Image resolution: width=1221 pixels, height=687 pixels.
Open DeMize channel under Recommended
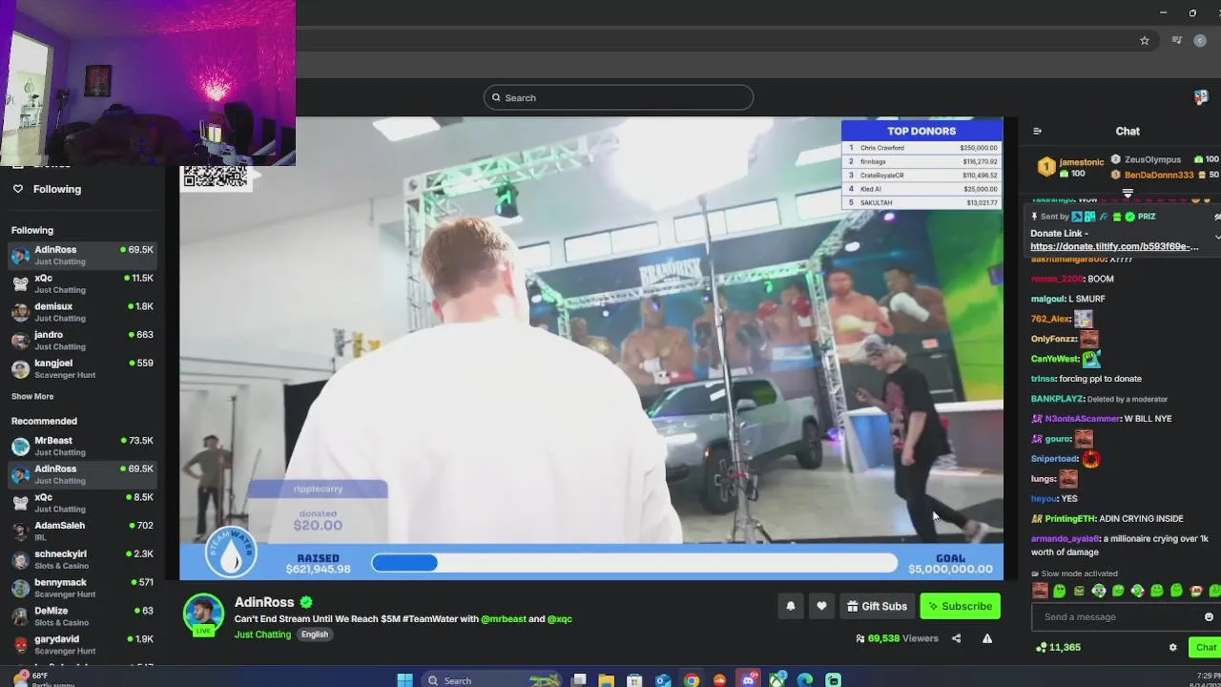click(82, 616)
